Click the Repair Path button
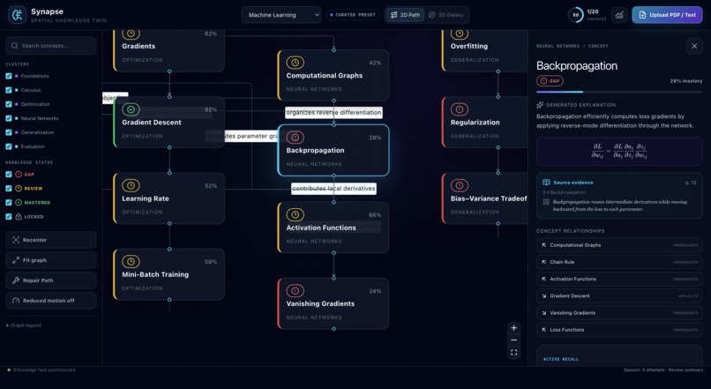This screenshot has height=389, width=711. point(51,281)
